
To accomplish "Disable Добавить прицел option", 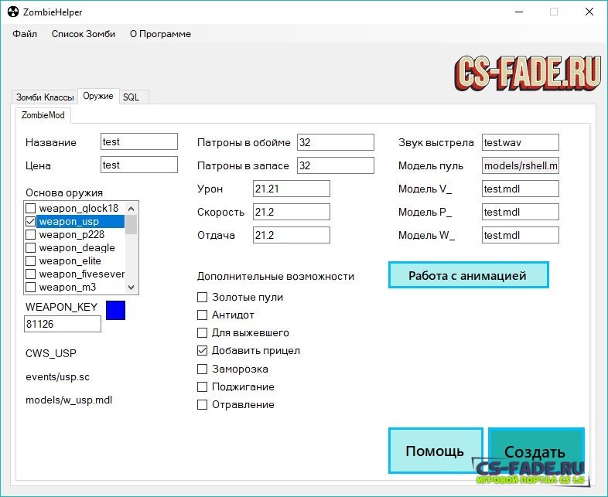I will pyautogui.click(x=203, y=351).
